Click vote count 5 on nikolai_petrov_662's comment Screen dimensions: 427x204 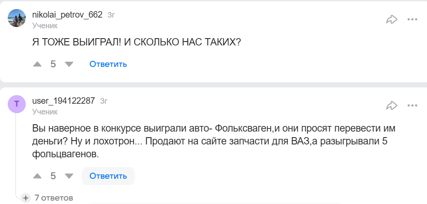click(53, 64)
